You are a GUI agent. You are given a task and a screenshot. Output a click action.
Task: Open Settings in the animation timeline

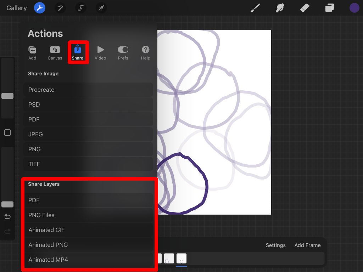coord(275,245)
